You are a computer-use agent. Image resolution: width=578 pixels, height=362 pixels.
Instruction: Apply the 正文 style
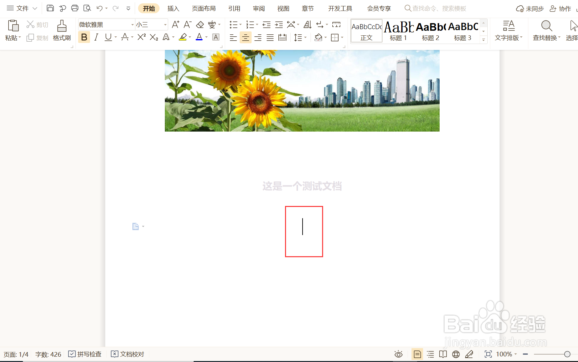point(366,31)
